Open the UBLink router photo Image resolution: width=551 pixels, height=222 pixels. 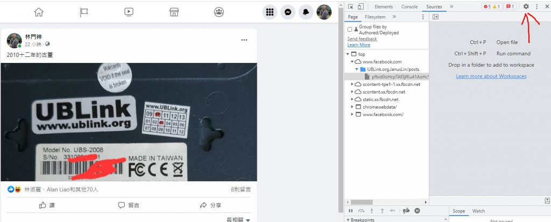tap(129, 122)
